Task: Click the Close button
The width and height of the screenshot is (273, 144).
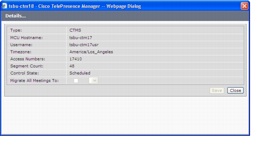Action: point(235,90)
